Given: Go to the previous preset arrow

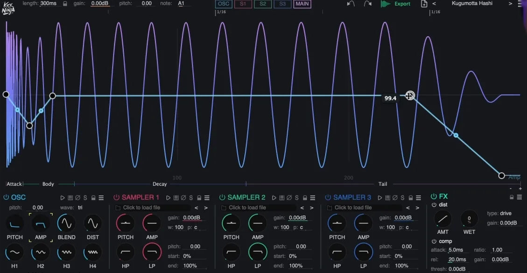Looking at the screenshot, I should pyautogui.click(x=434, y=4).
